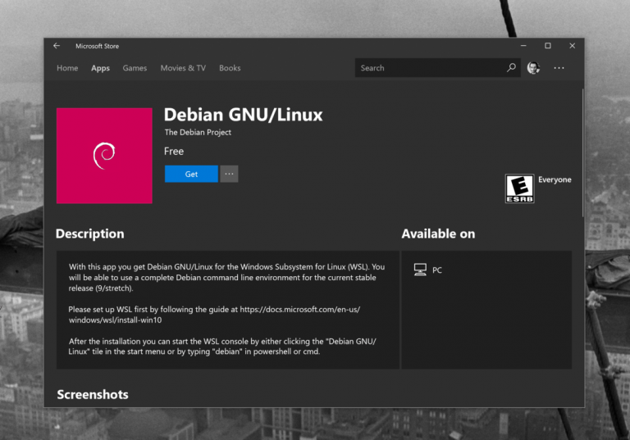Image resolution: width=630 pixels, height=440 pixels.
Task: Click the Microsoft Store window title
Action: (x=98, y=46)
